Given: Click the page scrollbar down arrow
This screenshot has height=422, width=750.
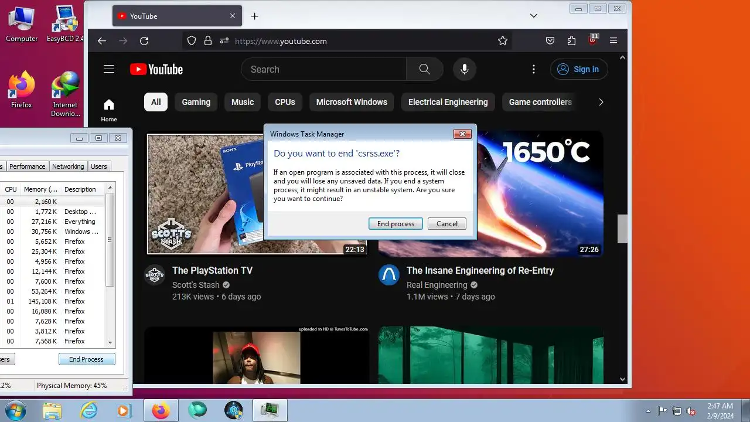Looking at the screenshot, I should pos(622,379).
